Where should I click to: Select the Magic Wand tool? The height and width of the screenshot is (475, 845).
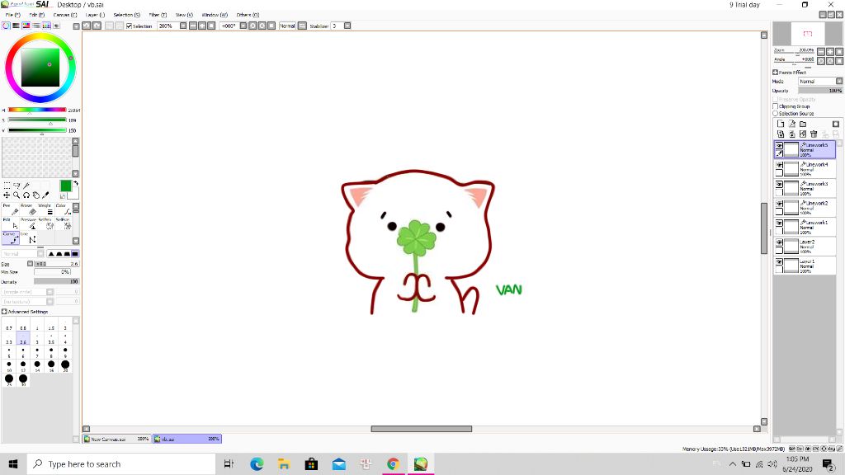click(x=26, y=186)
